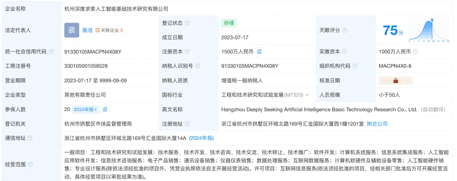The height and width of the screenshot is (181, 457).
Task: Open the chart icon beside 1500万人民币
Action: (259, 52)
